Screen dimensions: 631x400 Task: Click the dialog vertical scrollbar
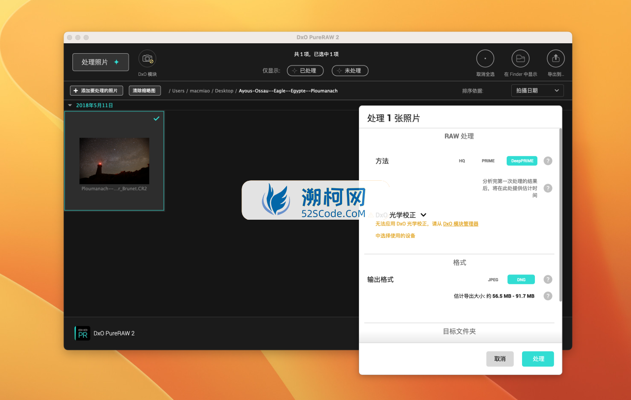[560, 215]
